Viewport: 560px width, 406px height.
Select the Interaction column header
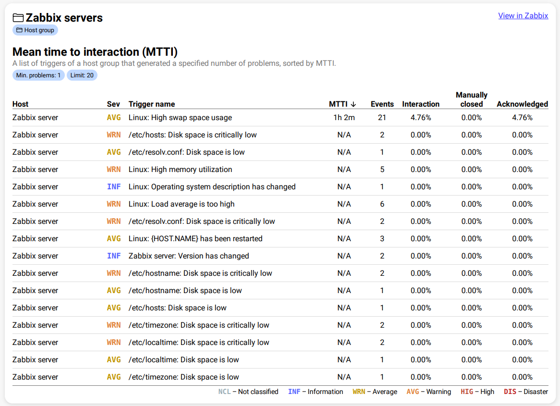[421, 104]
